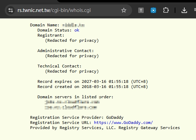Click 'Record expires on 2027-03-16' line
The width and height of the screenshot is (196, 140).
coord(92,81)
